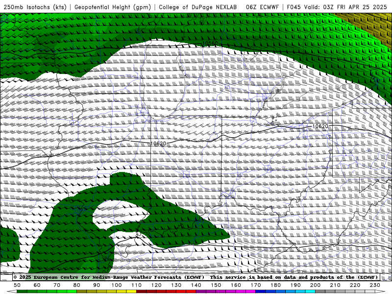Click the 10560 height contour label
This screenshot has height=294, width=392.
coord(210,44)
